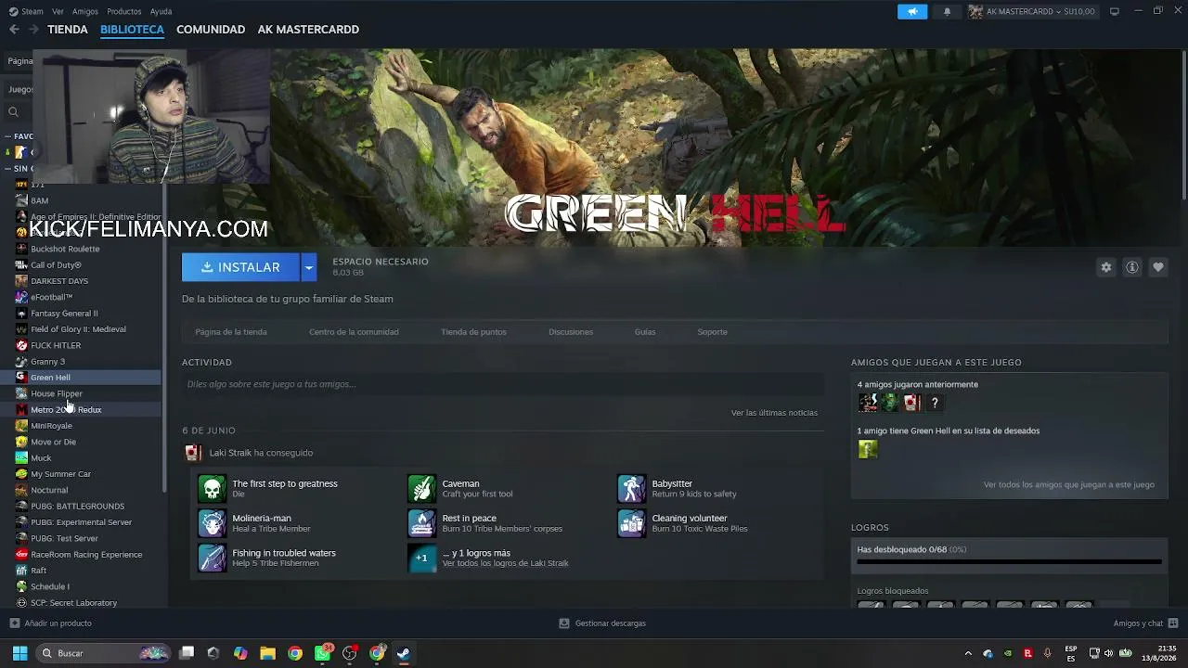Open the Productos menu
1188x668 pixels.
[124, 11]
